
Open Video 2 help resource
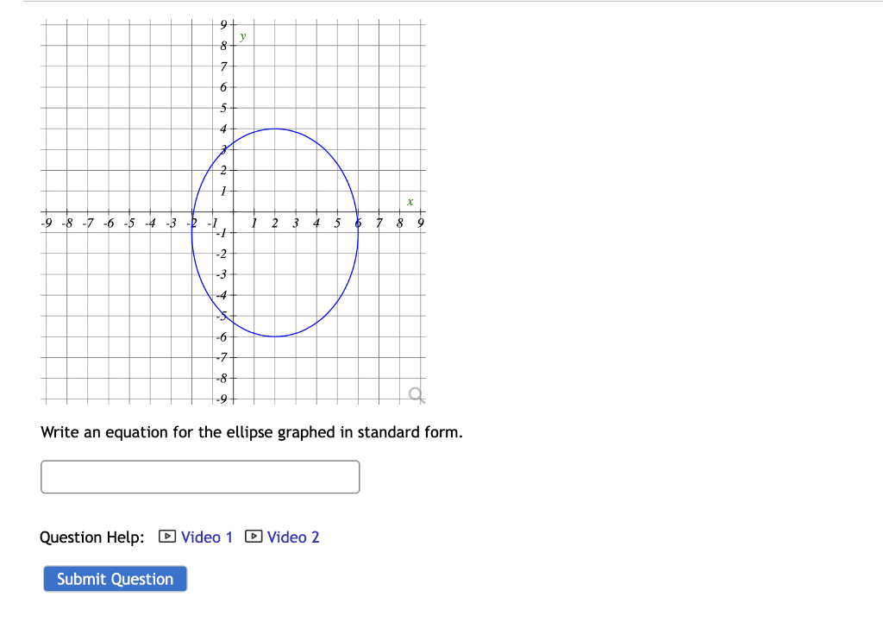tap(293, 537)
